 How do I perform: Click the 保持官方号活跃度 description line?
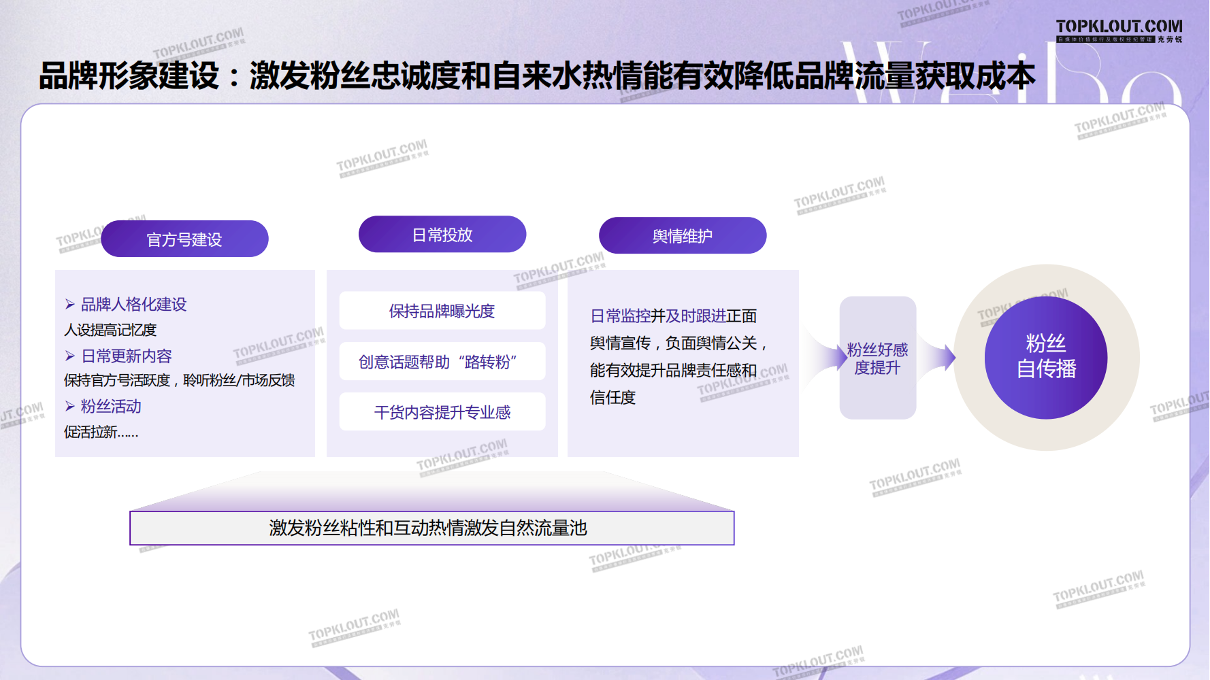(180, 381)
